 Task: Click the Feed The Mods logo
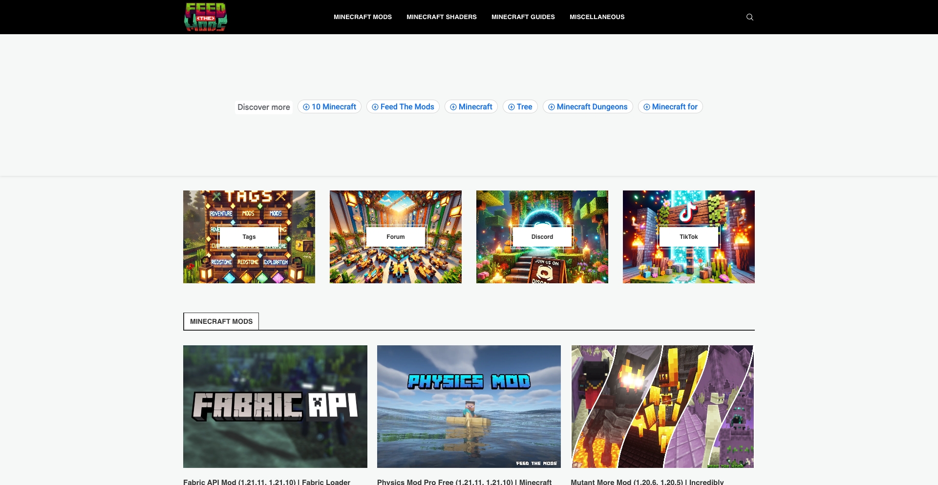pos(205,17)
